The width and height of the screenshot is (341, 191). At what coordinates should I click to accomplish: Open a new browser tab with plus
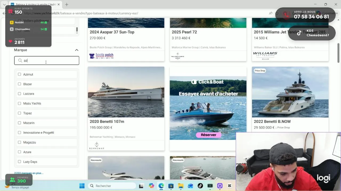[67, 5]
